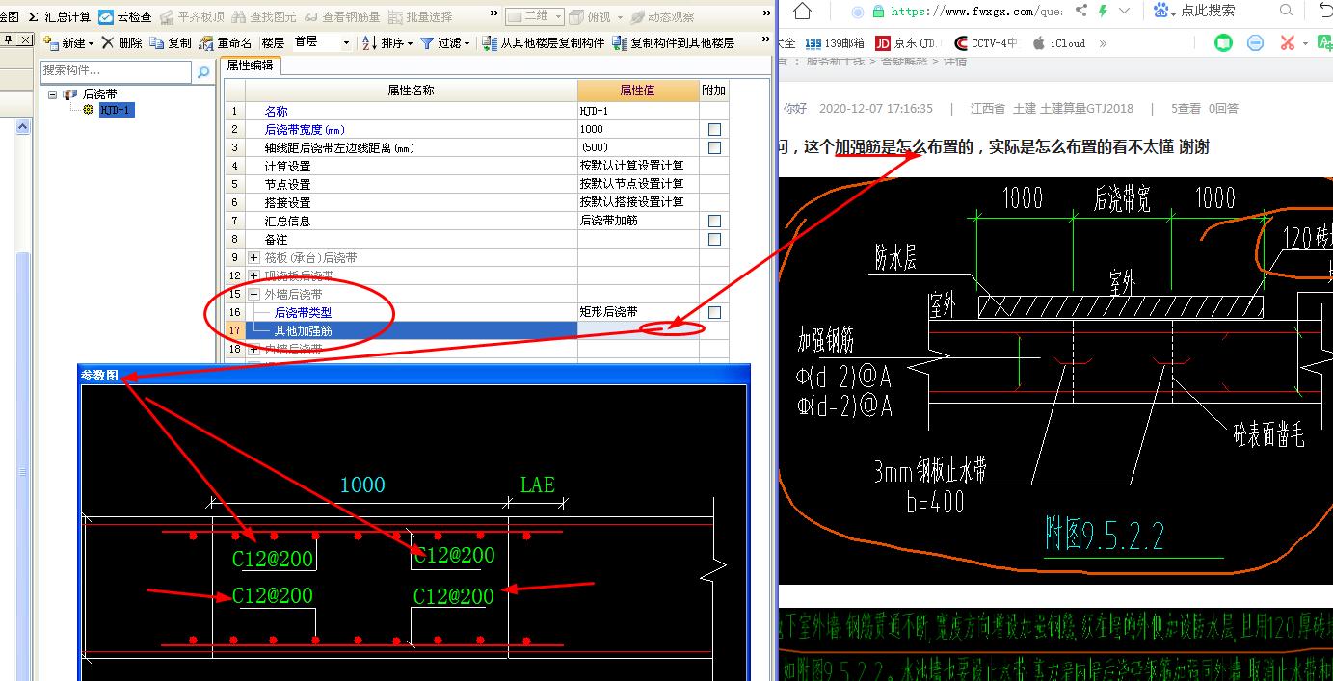Click 江西省 region link
Image resolution: width=1333 pixels, height=681 pixels.
[987, 109]
